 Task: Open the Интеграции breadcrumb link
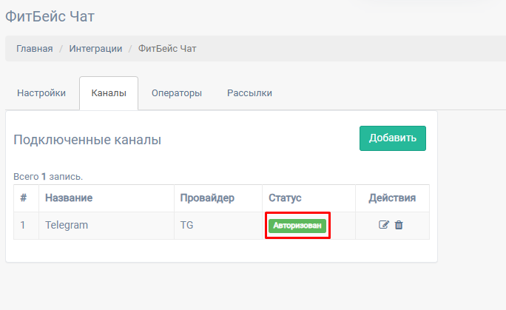coord(95,49)
